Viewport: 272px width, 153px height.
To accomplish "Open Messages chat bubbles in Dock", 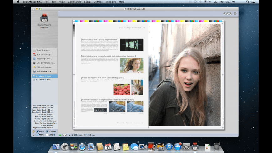I will [x=134, y=147].
